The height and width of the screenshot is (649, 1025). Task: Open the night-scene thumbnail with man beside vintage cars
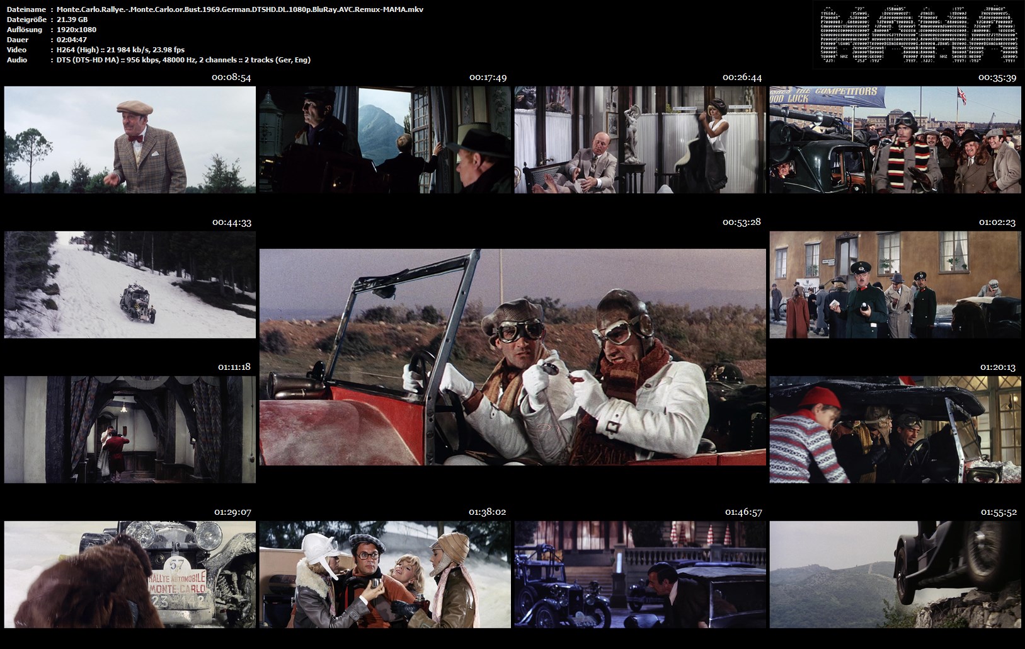[x=640, y=575]
